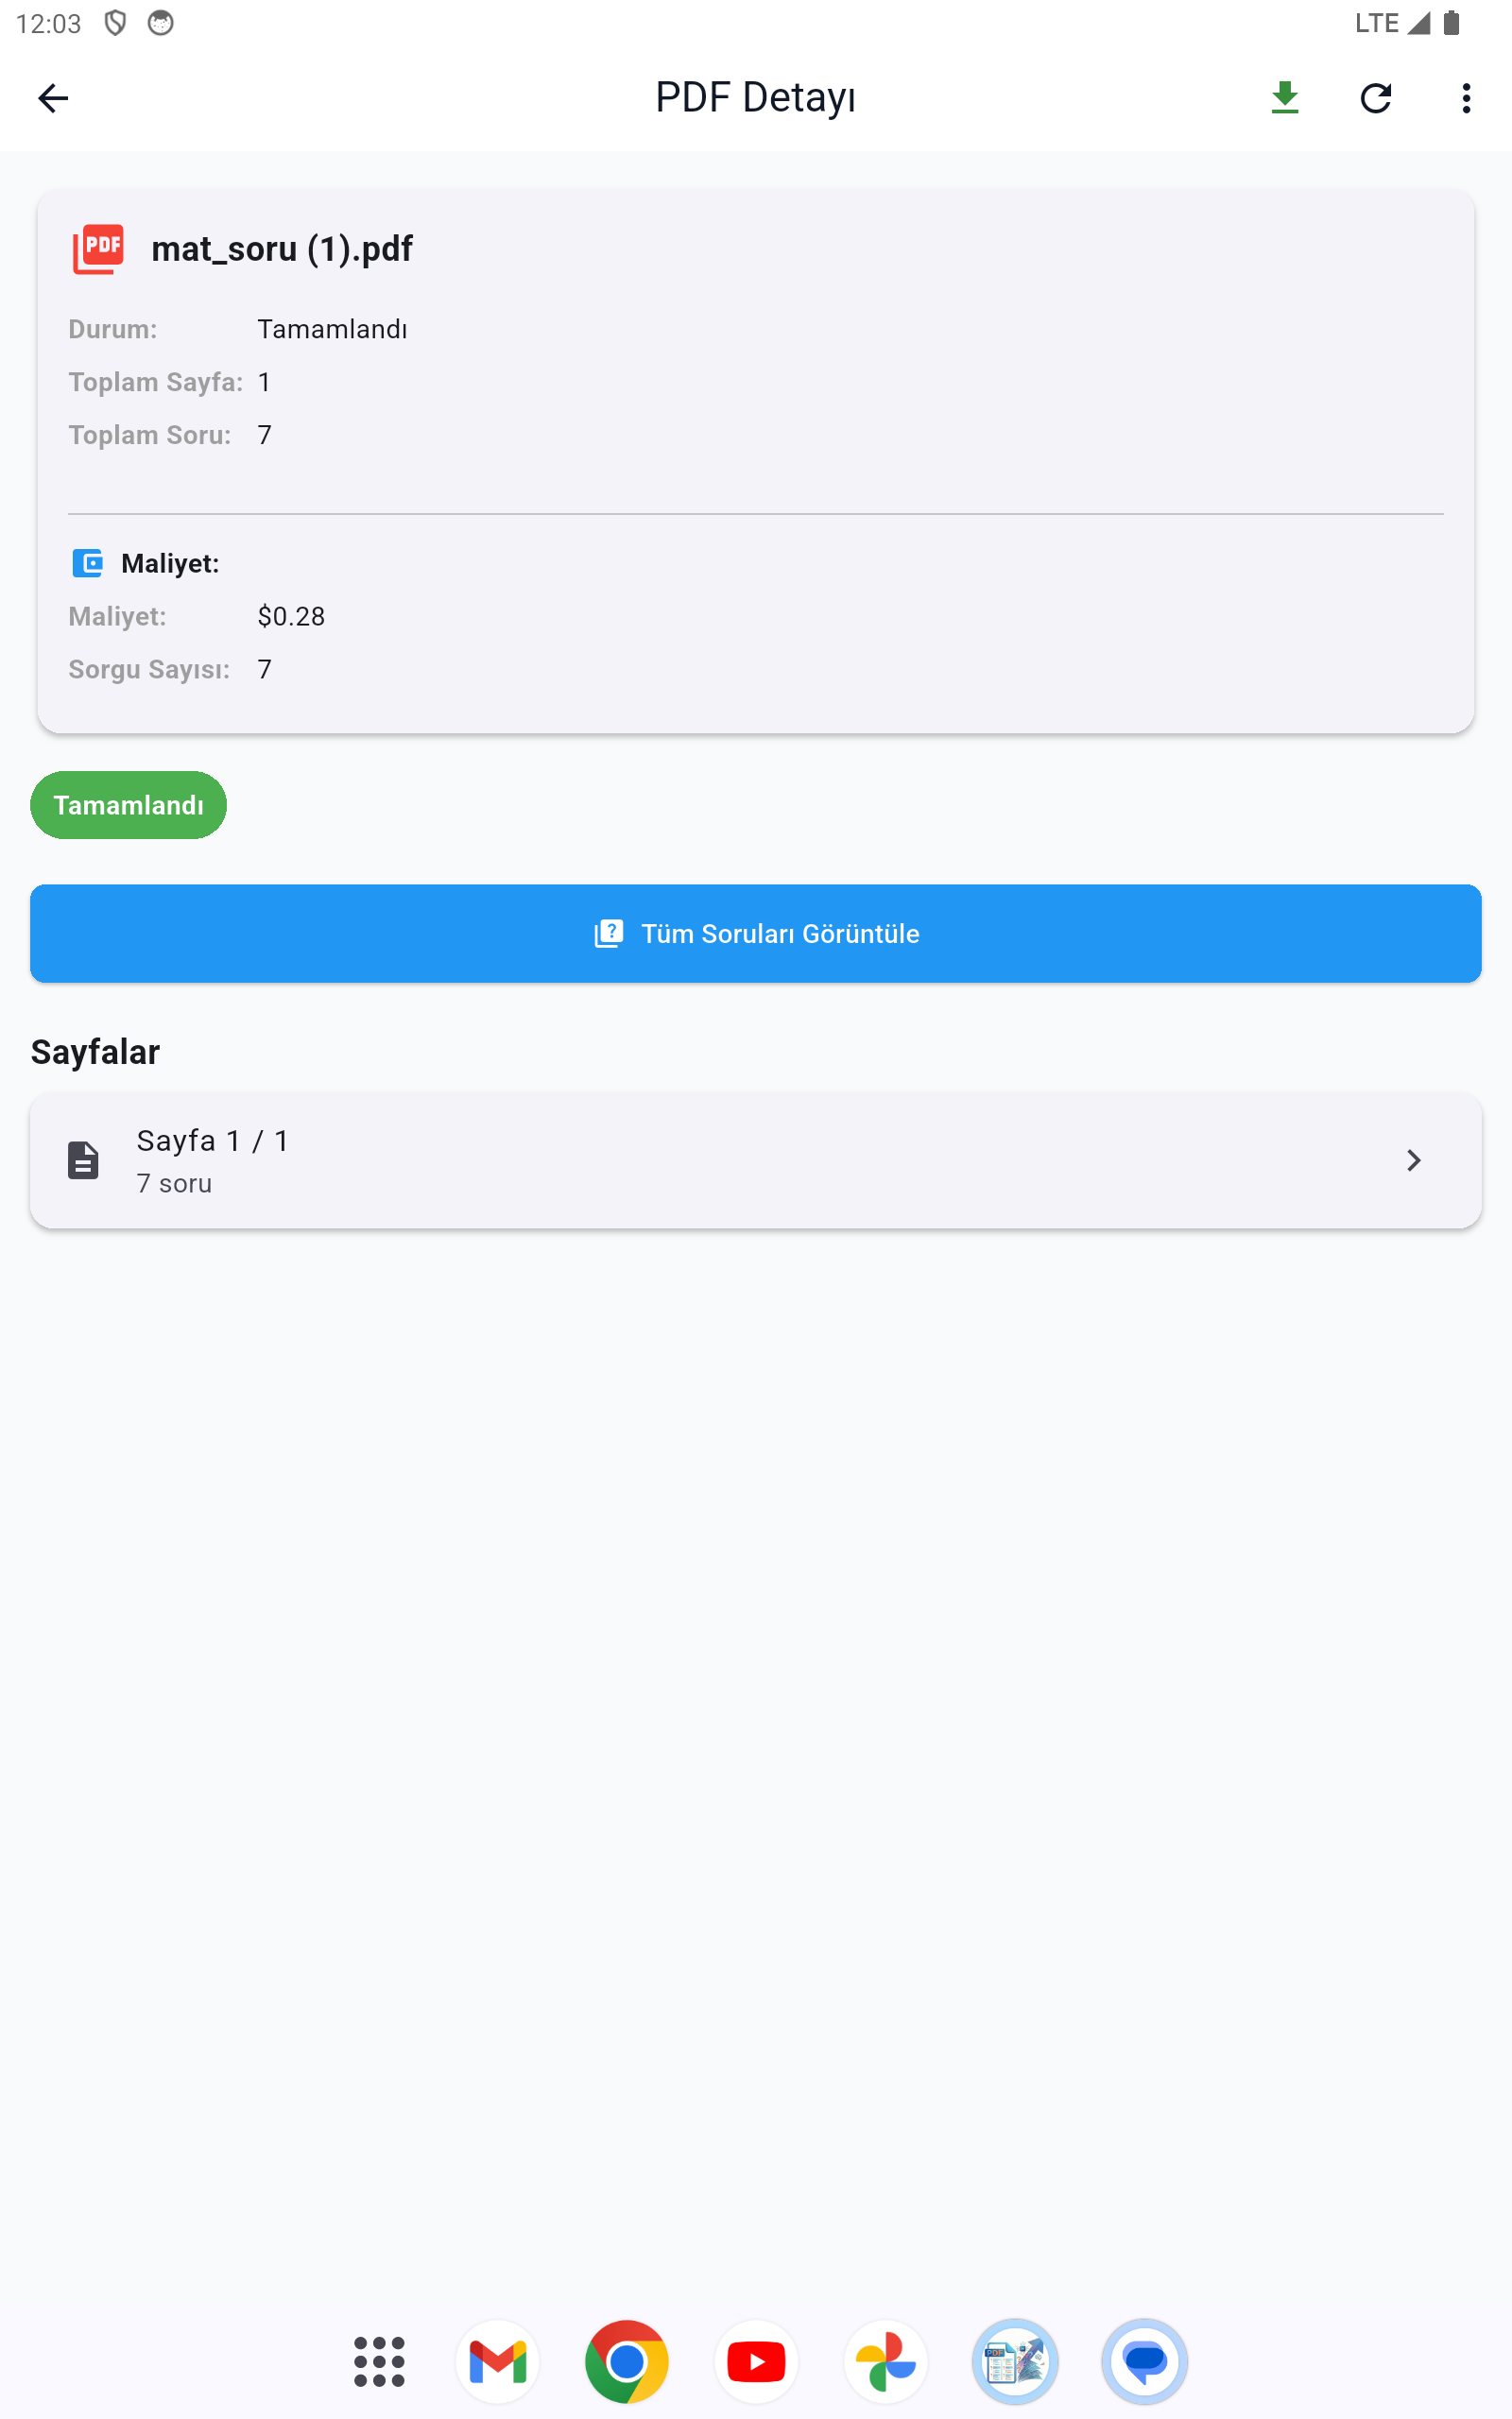Download the PDF with green download icon
The height and width of the screenshot is (2419, 1512).
tap(1284, 98)
